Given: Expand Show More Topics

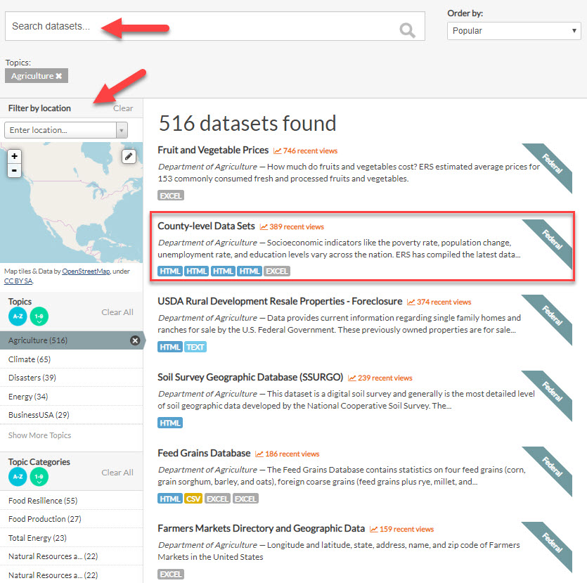Looking at the screenshot, I should pyautogui.click(x=39, y=435).
